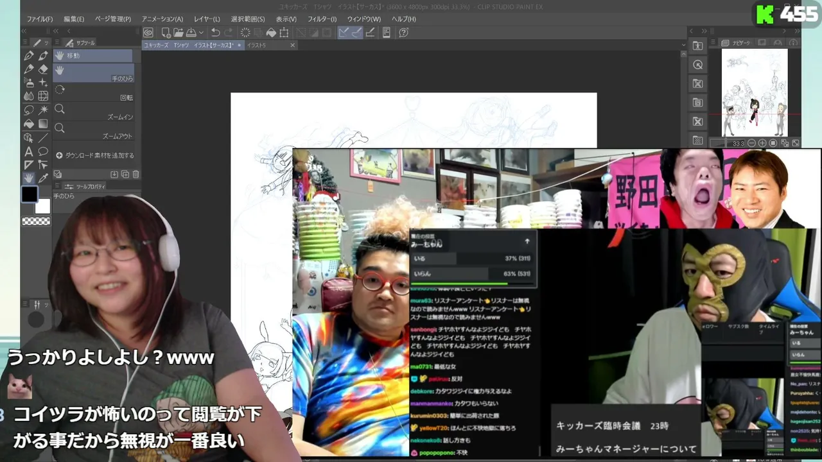Select the Pen tool in tool palette
This screenshot has width=822, height=462.
tap(29, 56)
